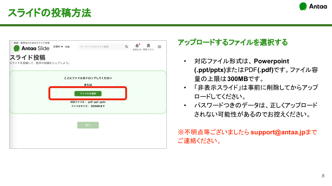This screenshot has width=332, height=186.
Task: Click the キーワードでスライド検索 search field
Action: click(101, 47)
